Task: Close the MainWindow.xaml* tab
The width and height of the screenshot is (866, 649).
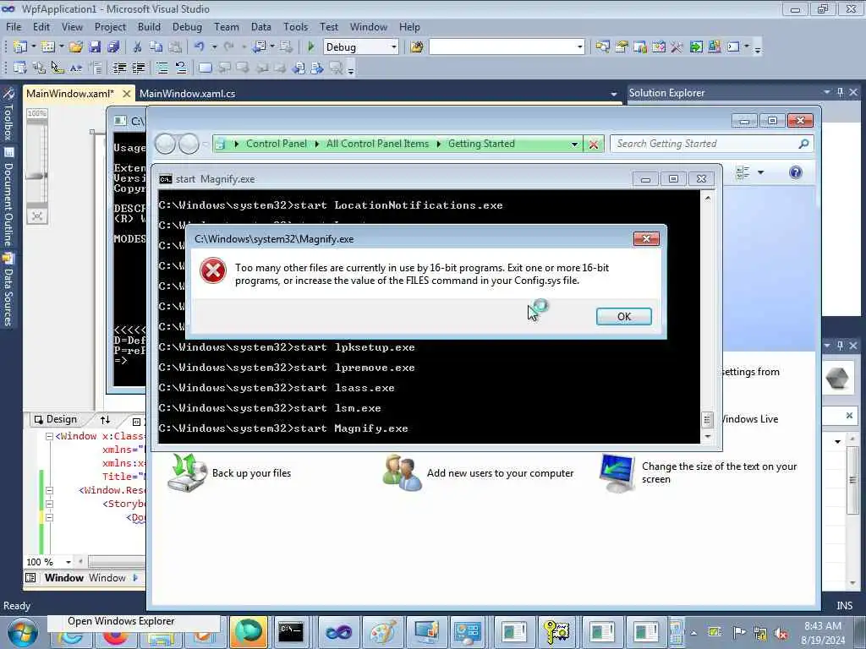Action: [x=127, y=94]
